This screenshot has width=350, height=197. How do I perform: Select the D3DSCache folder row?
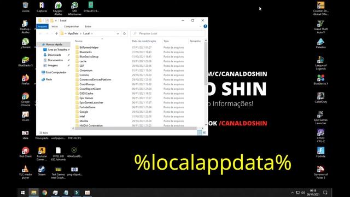[86, 94]
